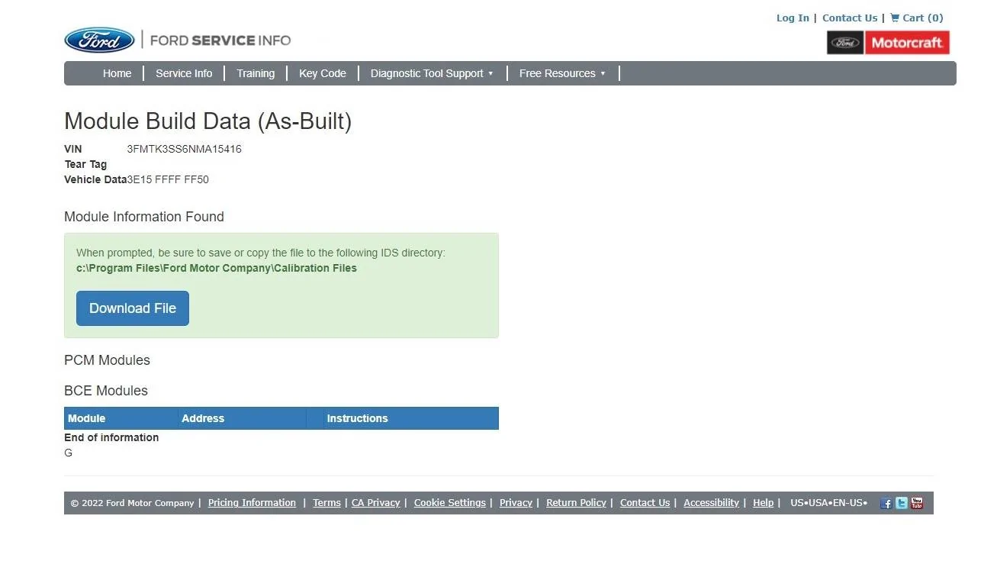Click the top Contact Us link
The image size is (997, 561).
click(850, 18)
